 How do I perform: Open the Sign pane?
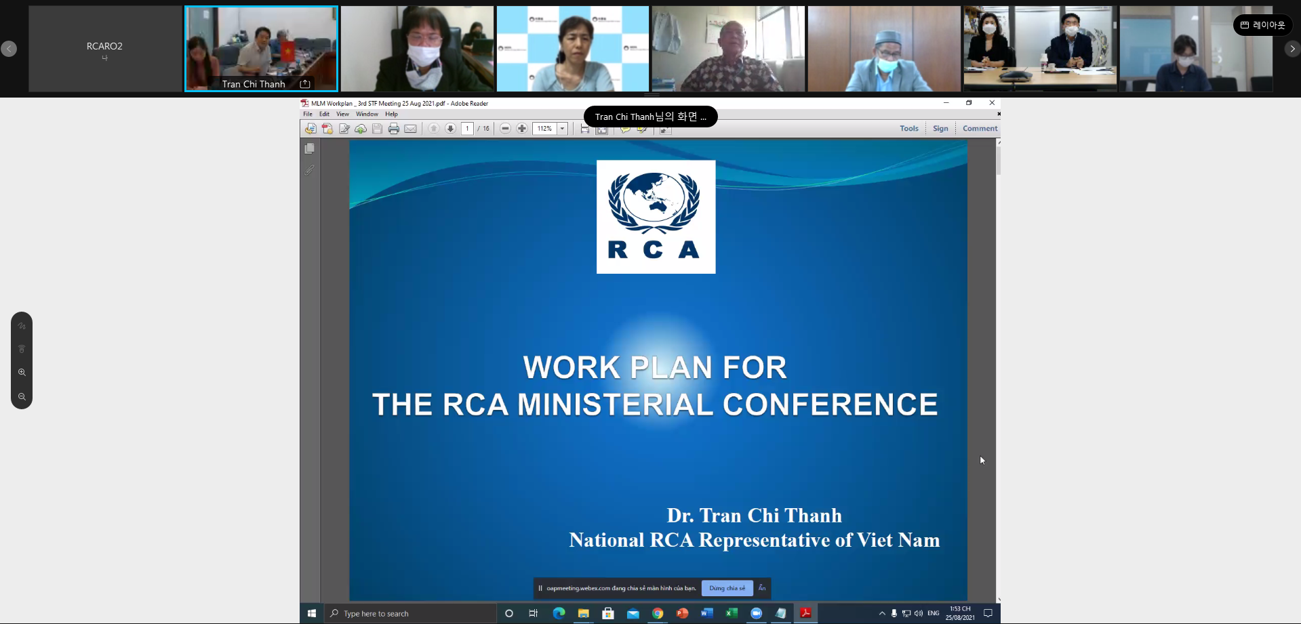(940, 129)
